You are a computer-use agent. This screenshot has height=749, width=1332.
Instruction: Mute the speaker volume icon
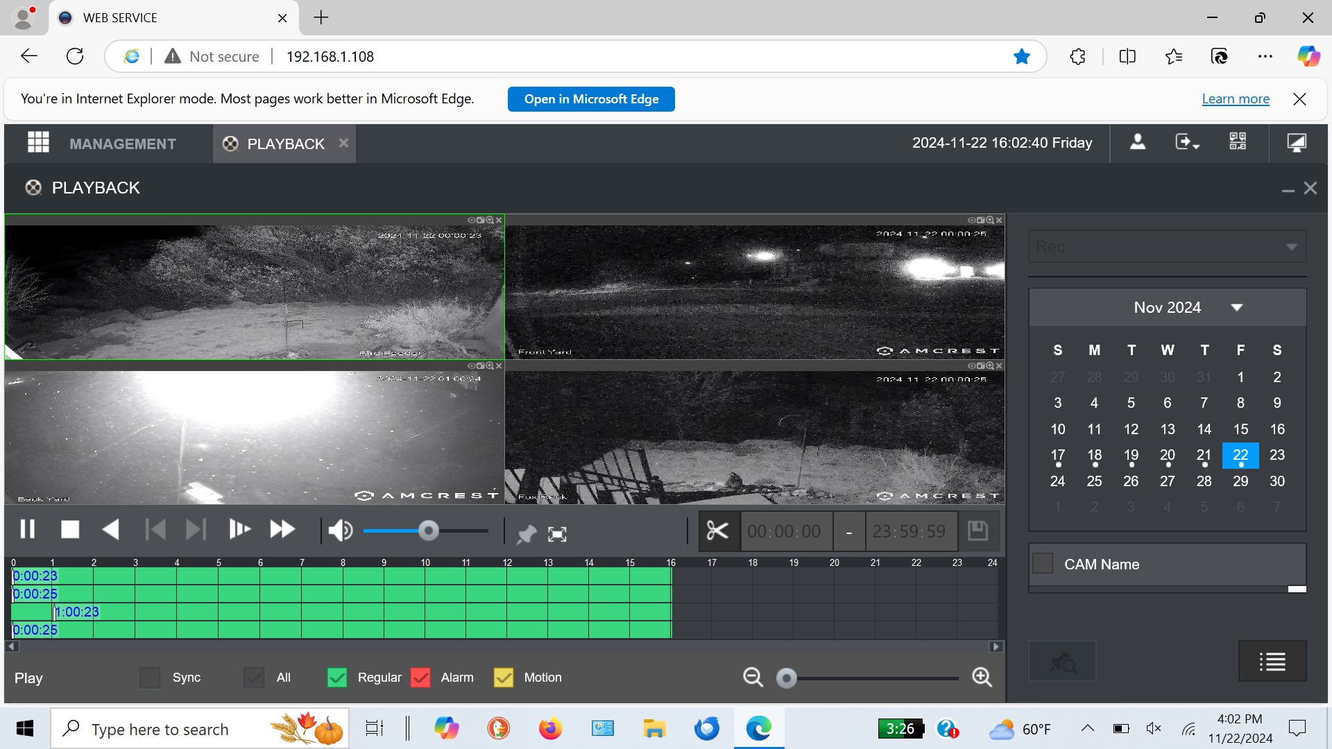coord(340,531)
